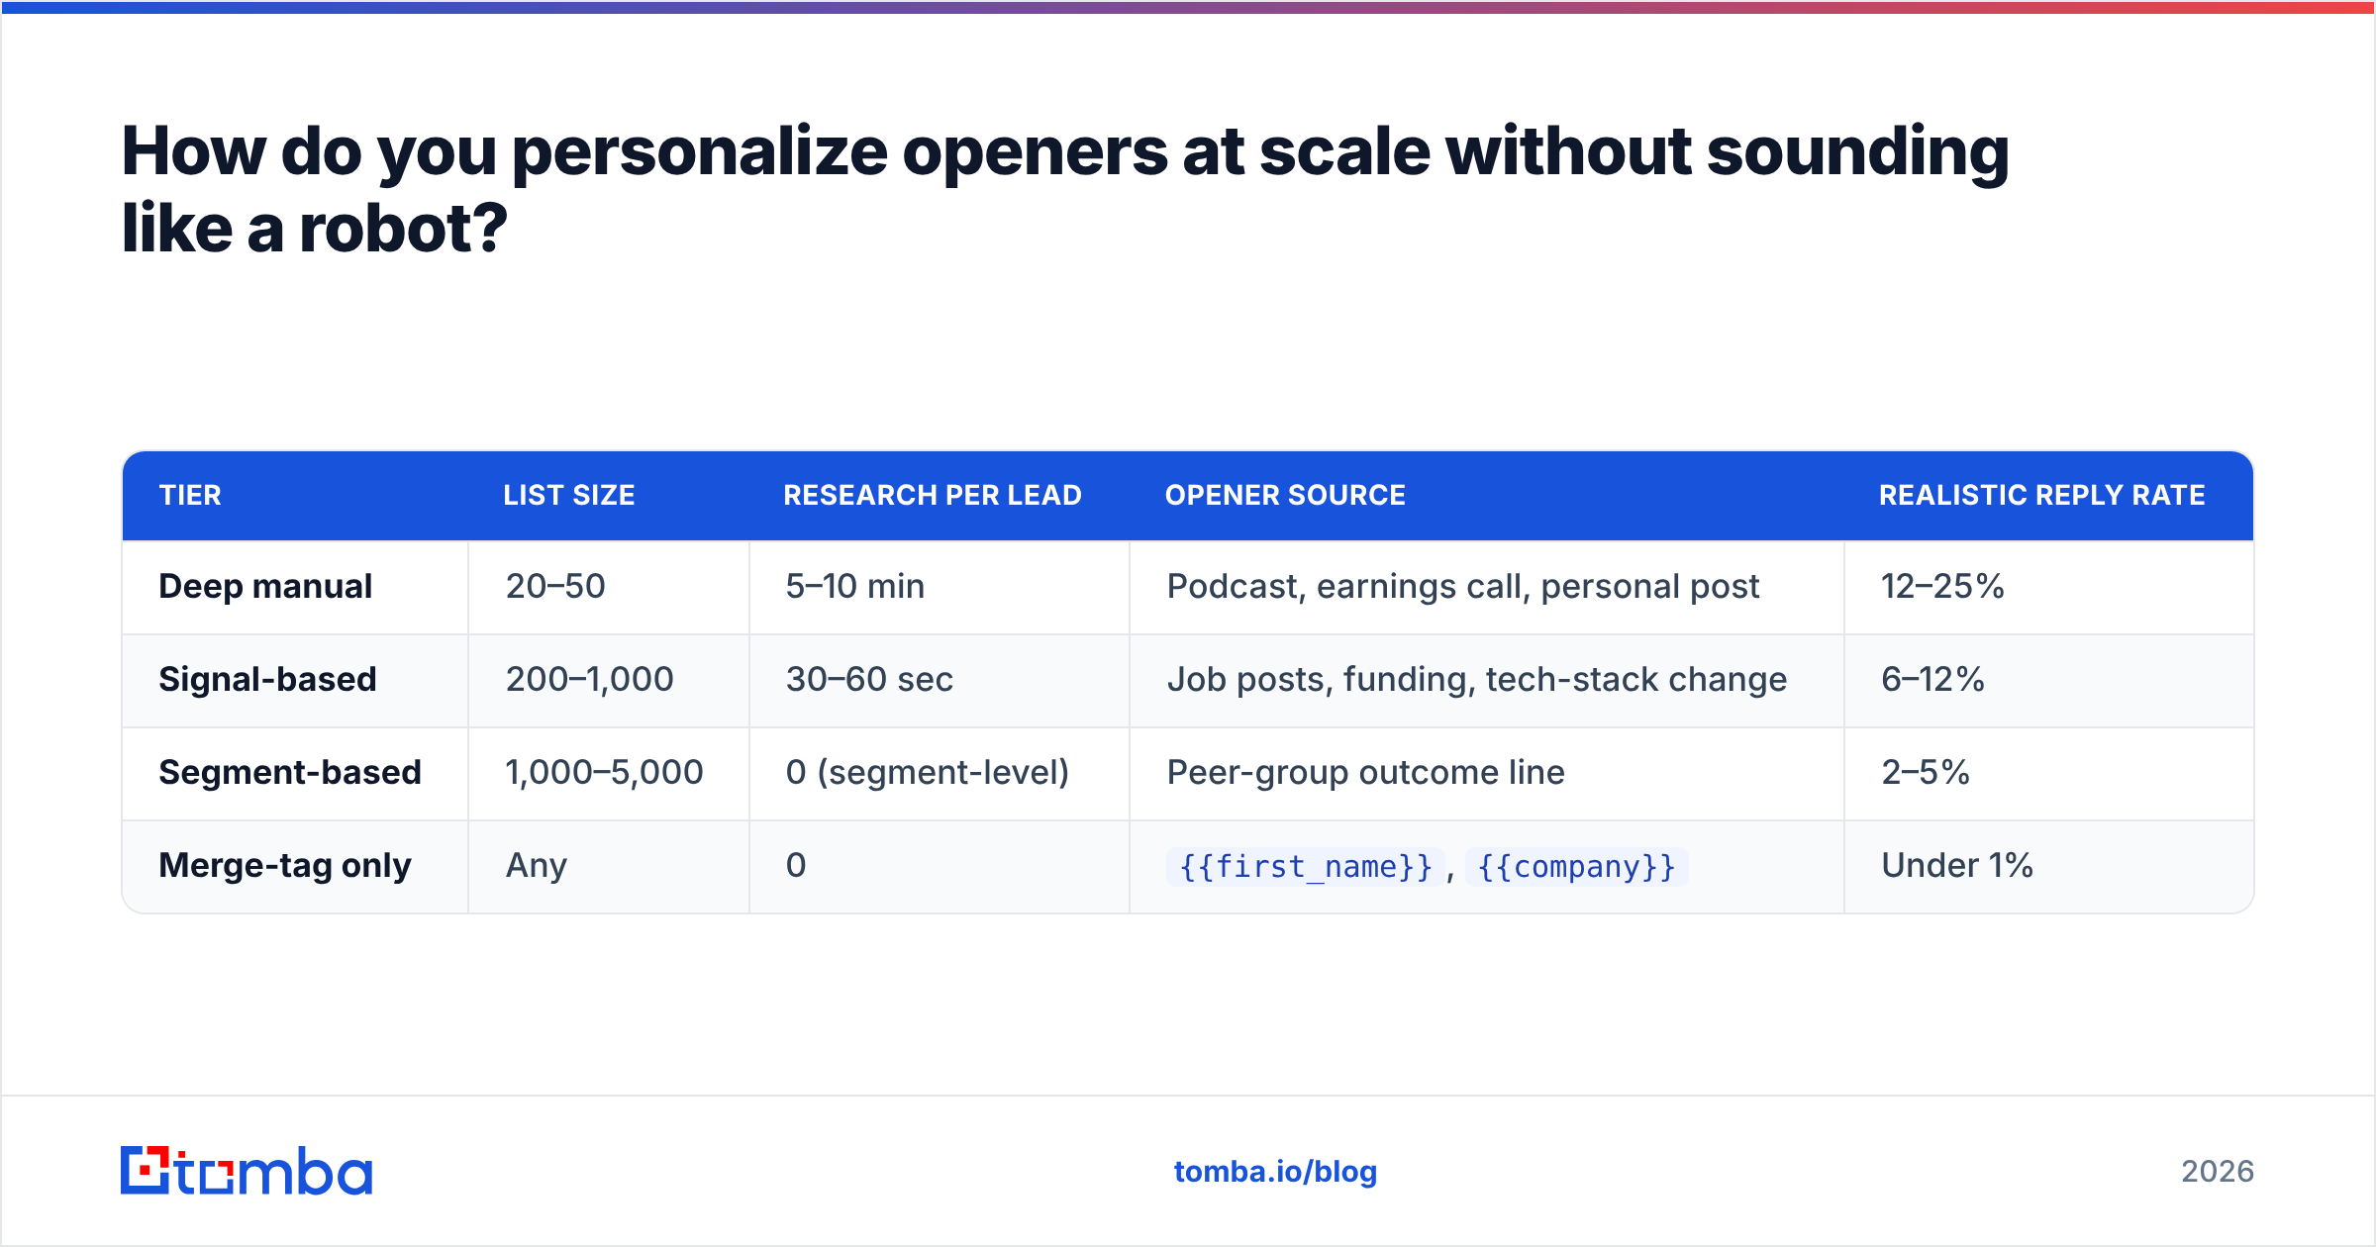
Task: Open the tomba.io/blog link
Action: tap(1275, 1172)
